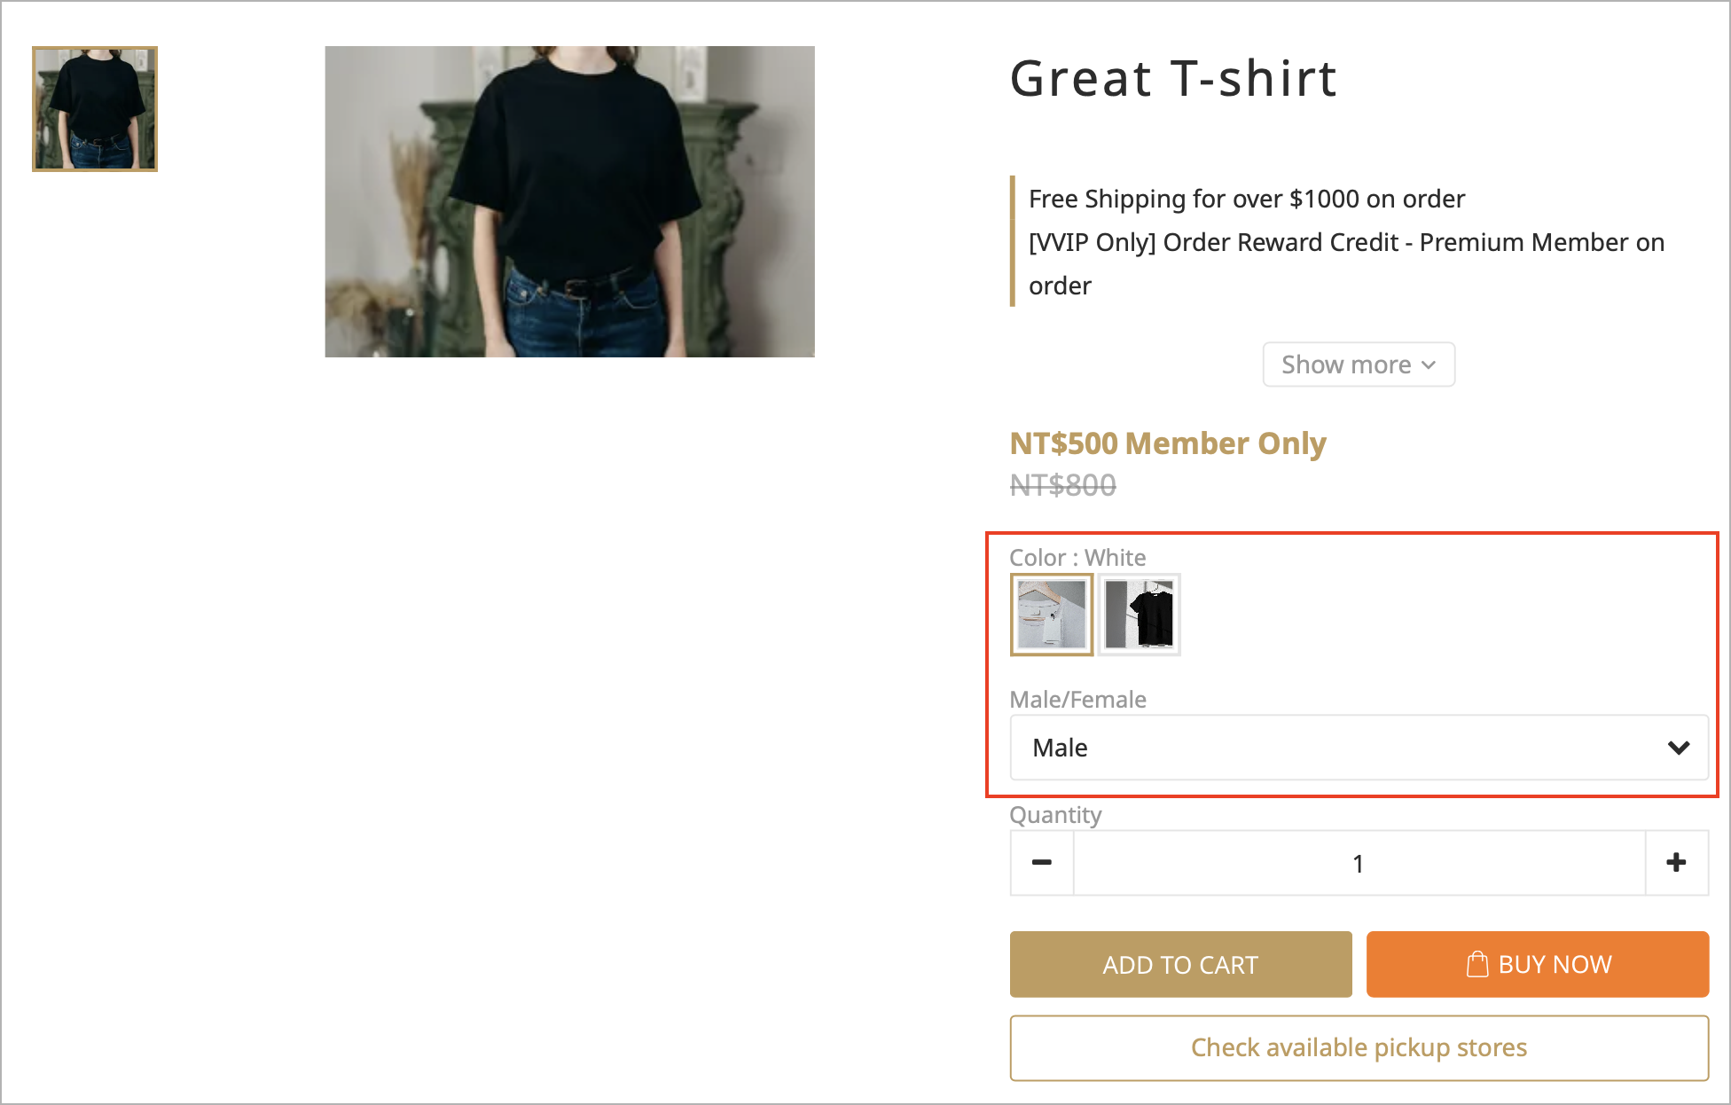This screenshot has width=1731, height=1105.
Task: Click the NT$500 Member Only price
Action: (1168, 443)
